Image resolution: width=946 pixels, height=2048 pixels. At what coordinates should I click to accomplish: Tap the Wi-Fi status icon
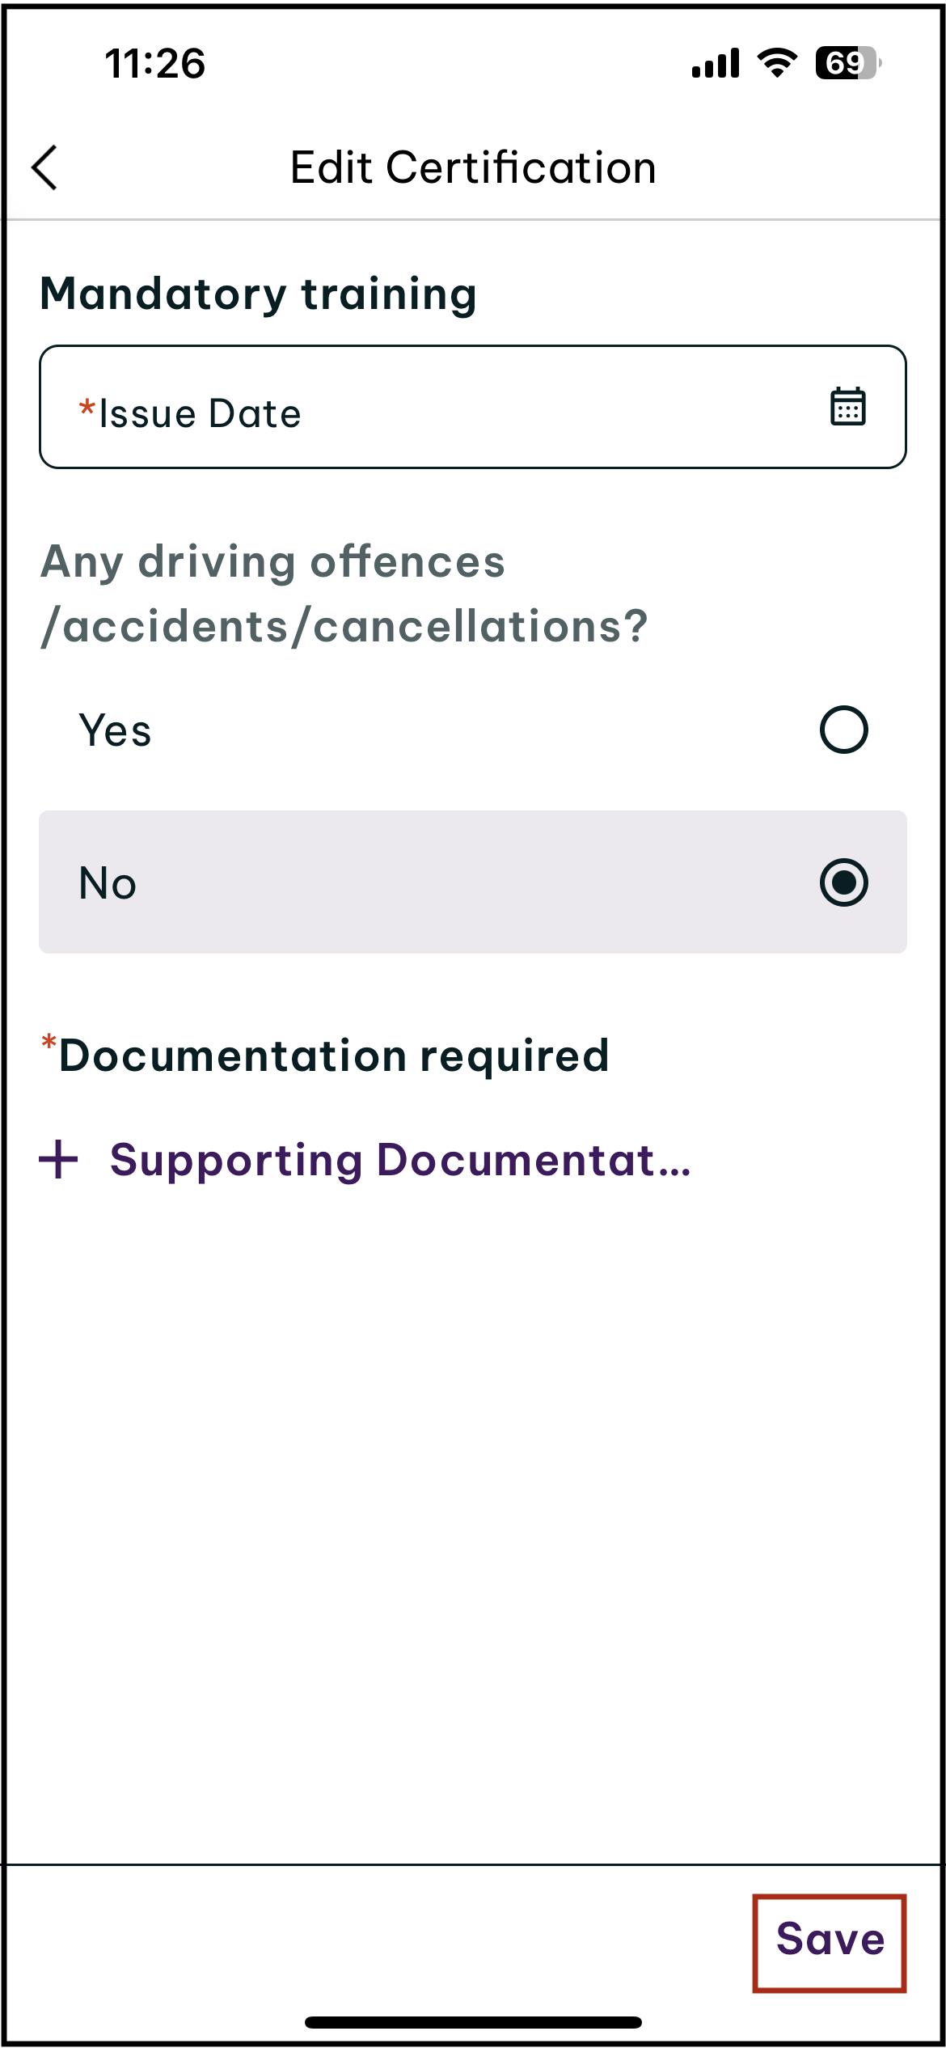[777, 62]
